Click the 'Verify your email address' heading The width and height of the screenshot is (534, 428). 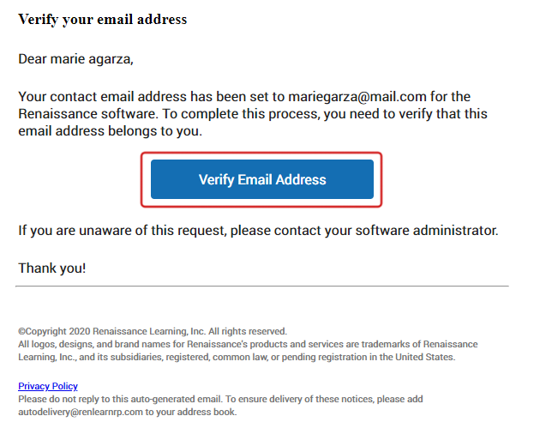(x=103, y=20)
